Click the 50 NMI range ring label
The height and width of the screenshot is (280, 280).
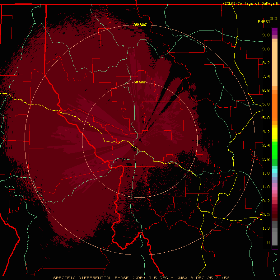point(140,82)
